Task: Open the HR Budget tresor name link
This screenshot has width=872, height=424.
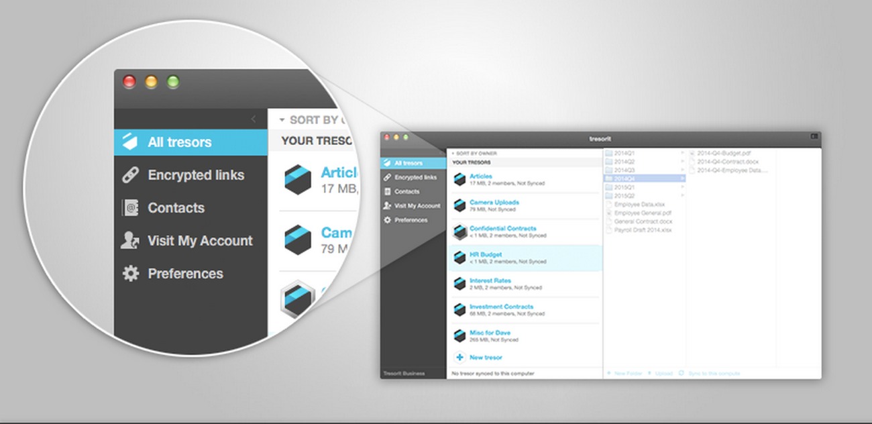Action: click(x=486, y=255)
